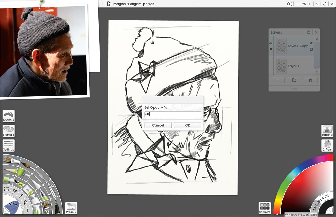Click the download arrow in the top bar
The image size is (336, 217).
pos(317,4)
